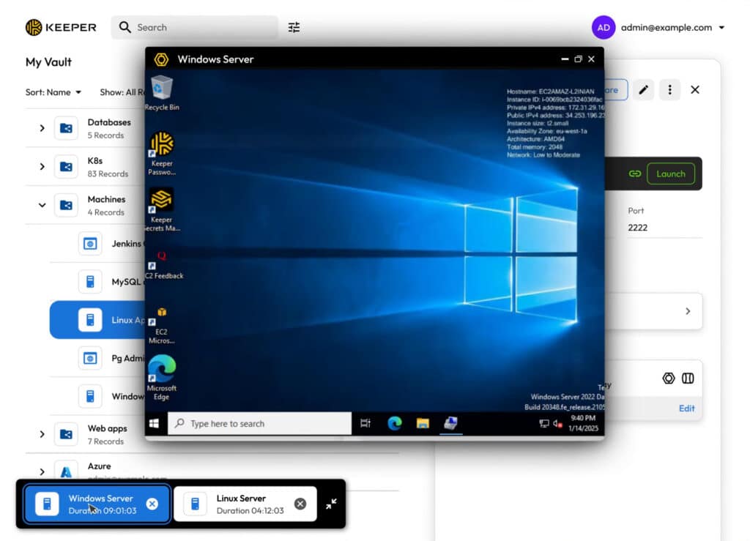Click the Edit link in the record panel
The height and width of the screenshot is (541, 750).
686,408
